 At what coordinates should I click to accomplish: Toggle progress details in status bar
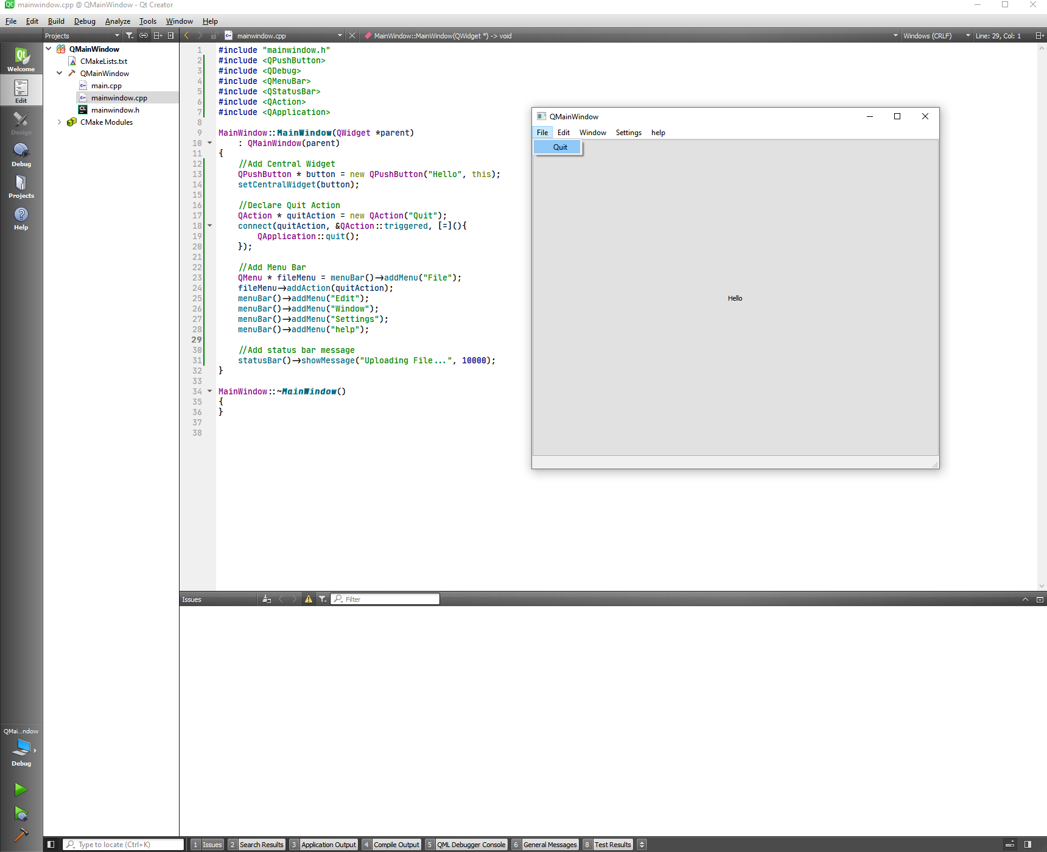click(x=1010, y=845)
